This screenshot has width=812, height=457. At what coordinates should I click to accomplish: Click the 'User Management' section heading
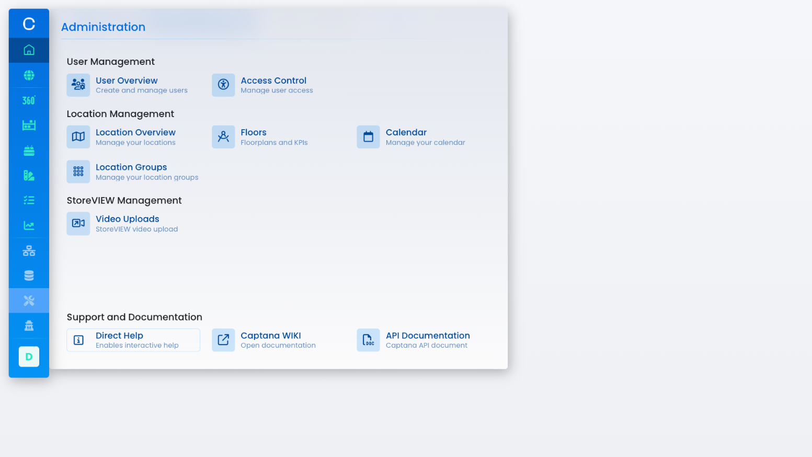111,62
